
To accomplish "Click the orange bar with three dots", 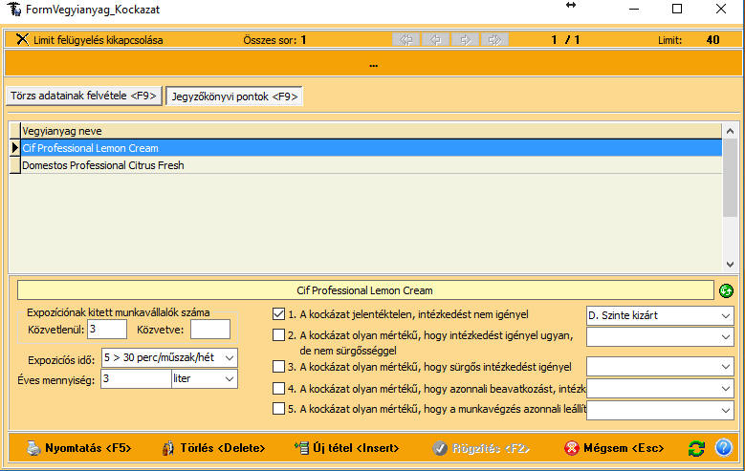I will (373, 64).
